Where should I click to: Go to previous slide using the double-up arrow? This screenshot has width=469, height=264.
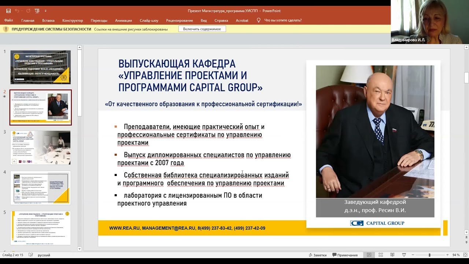[466, 238]
